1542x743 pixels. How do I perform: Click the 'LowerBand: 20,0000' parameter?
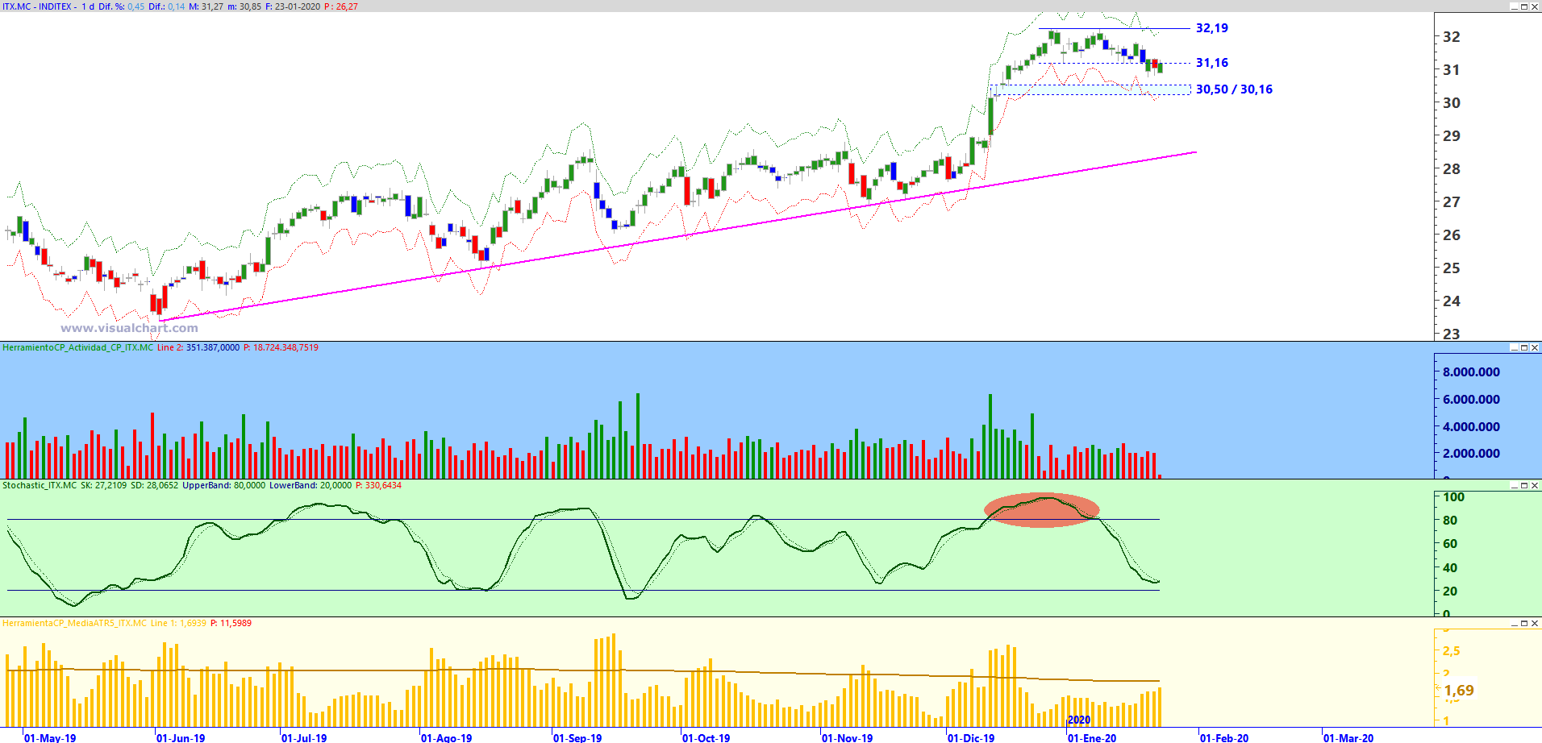point(310,486)
